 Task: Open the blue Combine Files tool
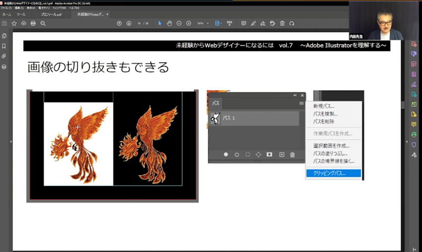pyautogui.click(x=414, y=54)
